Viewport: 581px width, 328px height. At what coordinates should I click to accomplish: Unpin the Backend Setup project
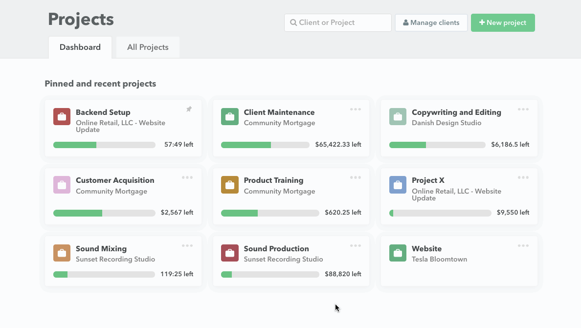click(x=189, y=109)
